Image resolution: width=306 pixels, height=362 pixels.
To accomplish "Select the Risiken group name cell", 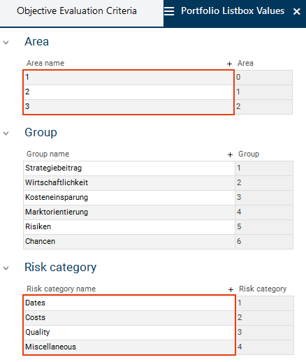I will 129,227.
